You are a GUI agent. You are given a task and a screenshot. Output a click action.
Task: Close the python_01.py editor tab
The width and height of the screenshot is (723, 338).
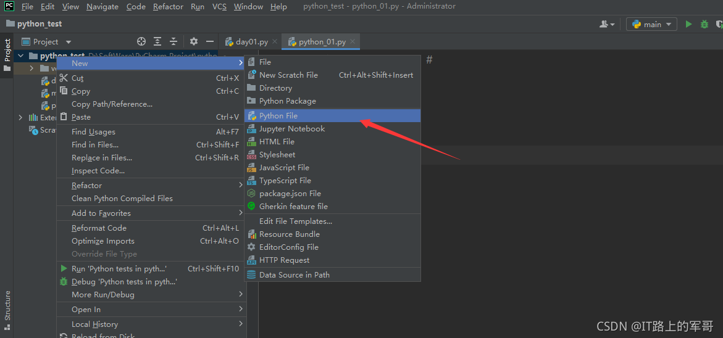pyautogui.click(x=353, y=41)
